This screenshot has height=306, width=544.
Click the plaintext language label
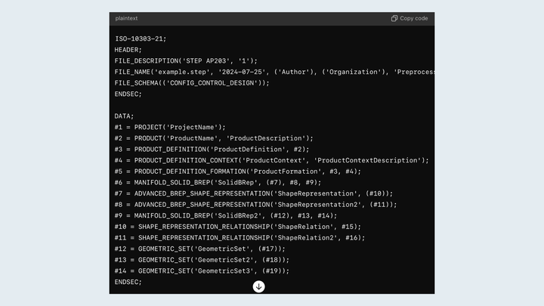pyautogui.click(x=127, y=18)
